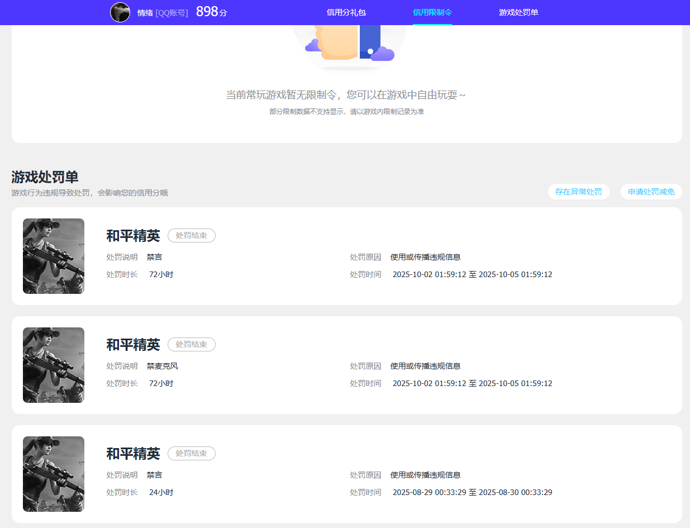Open game thumbnail of first 禁言 72小时 record
This screenshot has height=528, width=690.
(x=54, y=256)
